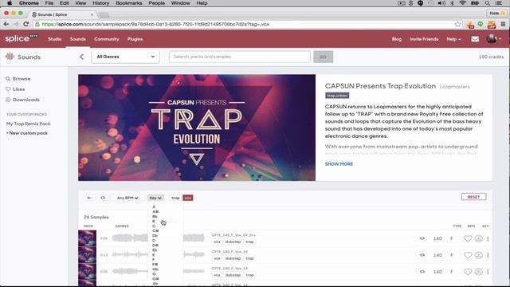Open the Community tab
This screenshot has width=510, height=287.
pyautogui.click(x=106, y=39)
